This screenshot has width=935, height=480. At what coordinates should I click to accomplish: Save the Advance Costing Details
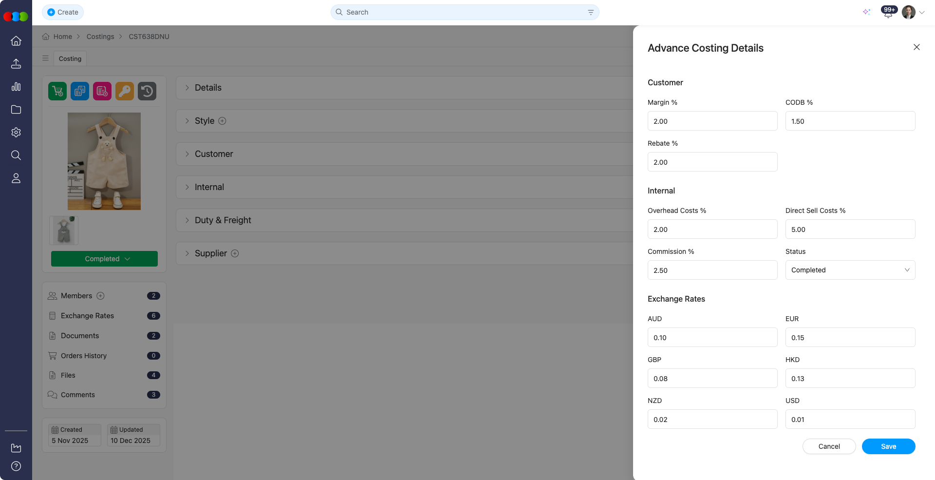(888, 446)
